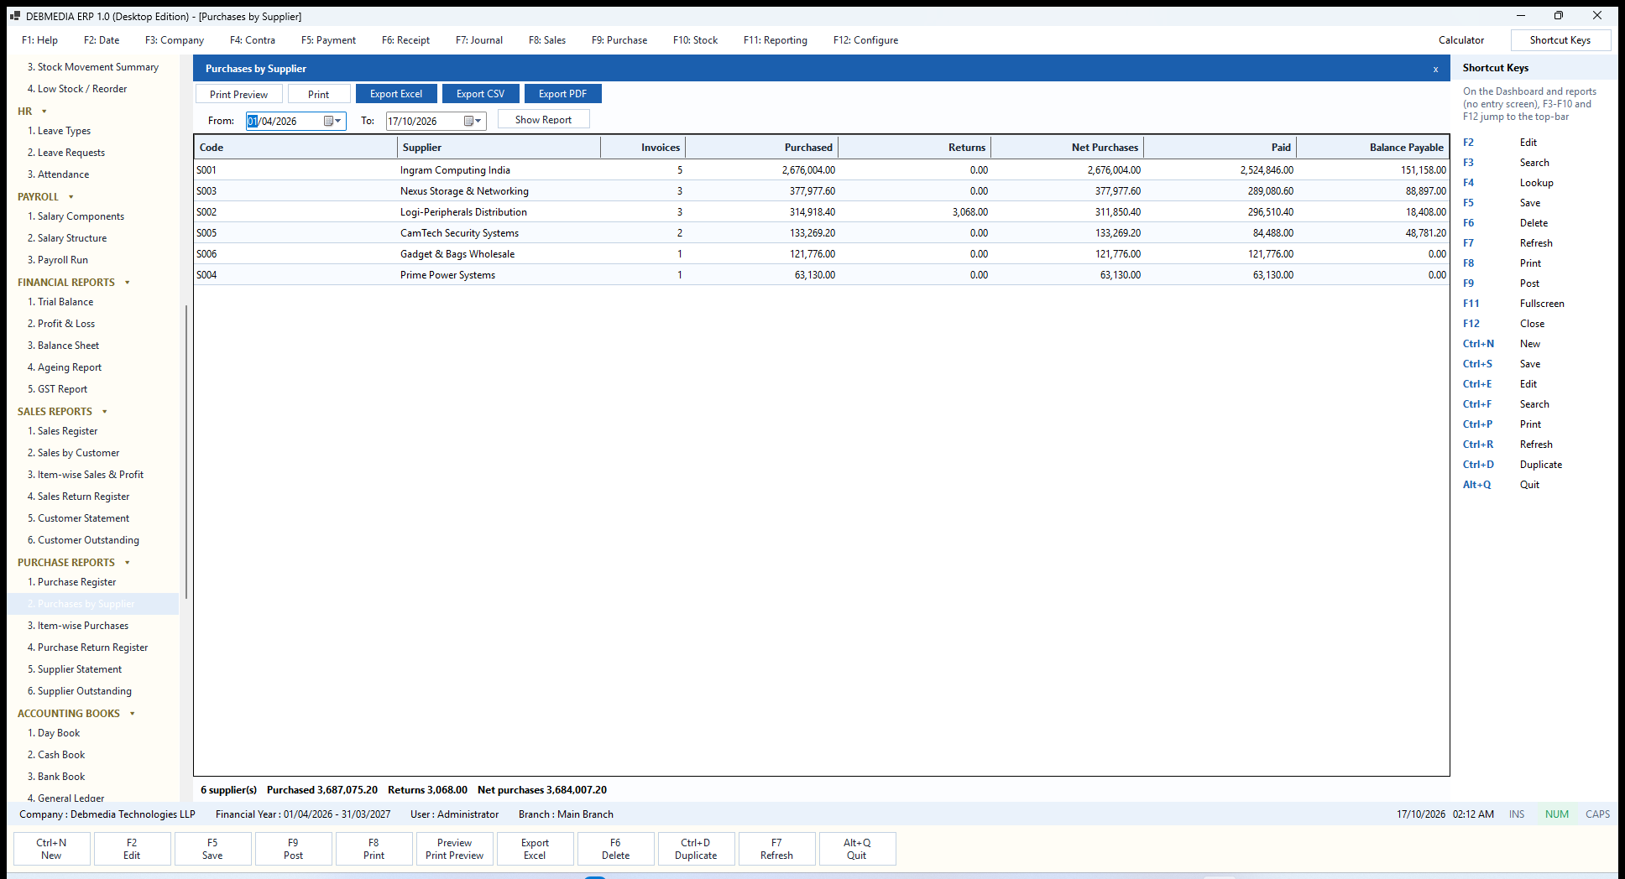This screenshot has height=879, width=1625.
Task: Click the Alt+Q Quit bottom button
Action: click(x=857, y=849)
